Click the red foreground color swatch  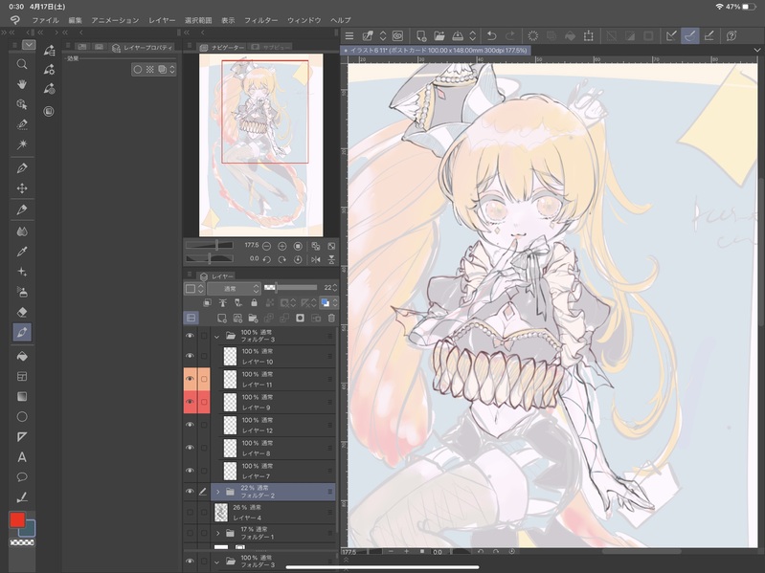(x=17, y=519)
